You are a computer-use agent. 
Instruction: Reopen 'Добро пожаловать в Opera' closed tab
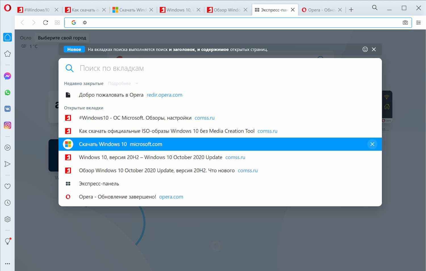(x=220, y=95)
